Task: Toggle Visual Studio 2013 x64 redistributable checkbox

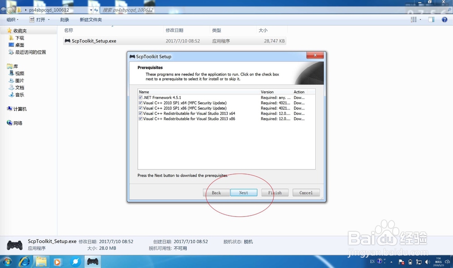Action: 140,113
